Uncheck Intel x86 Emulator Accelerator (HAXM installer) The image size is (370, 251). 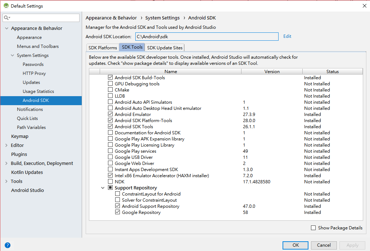tap(110, 175)
